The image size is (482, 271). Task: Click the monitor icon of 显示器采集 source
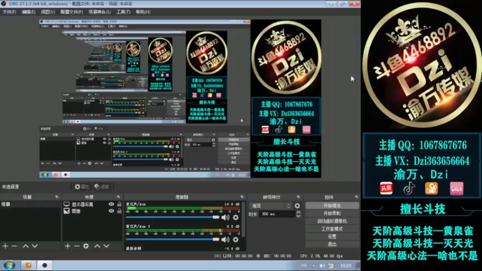pos(67,204)
